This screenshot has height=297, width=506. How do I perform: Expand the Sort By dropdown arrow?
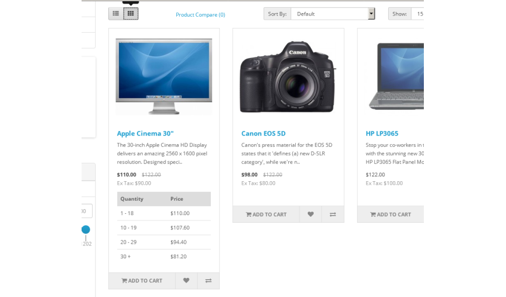pos(371,14)
